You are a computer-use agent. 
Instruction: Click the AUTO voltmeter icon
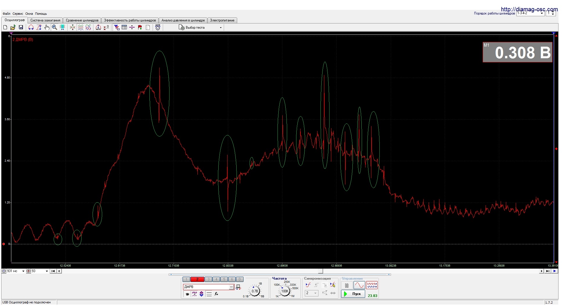158,27
